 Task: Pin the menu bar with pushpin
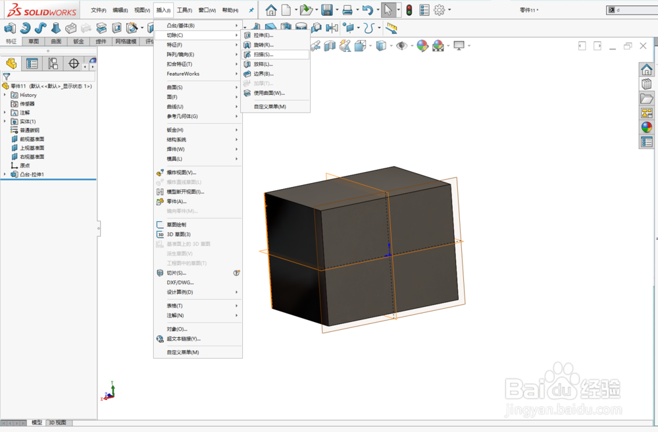point(251,10)
